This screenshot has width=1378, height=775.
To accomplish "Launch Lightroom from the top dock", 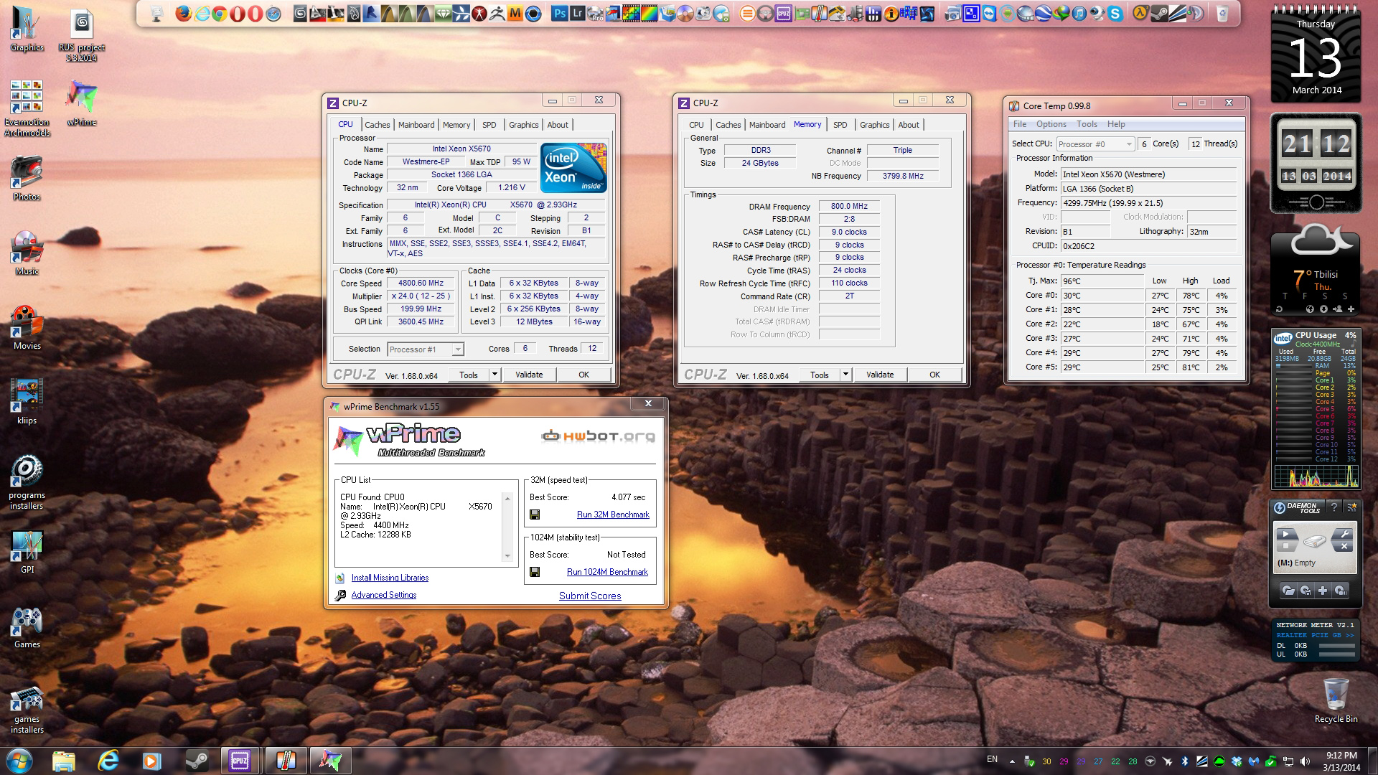I will (x=577, y=13).
